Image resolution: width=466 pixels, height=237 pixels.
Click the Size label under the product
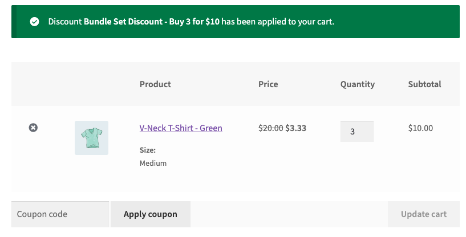tap(148, 150)
